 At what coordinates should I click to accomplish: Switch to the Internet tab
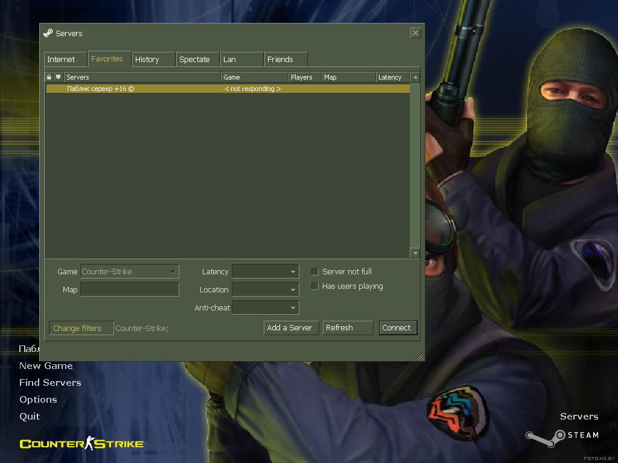click(65, 60)
